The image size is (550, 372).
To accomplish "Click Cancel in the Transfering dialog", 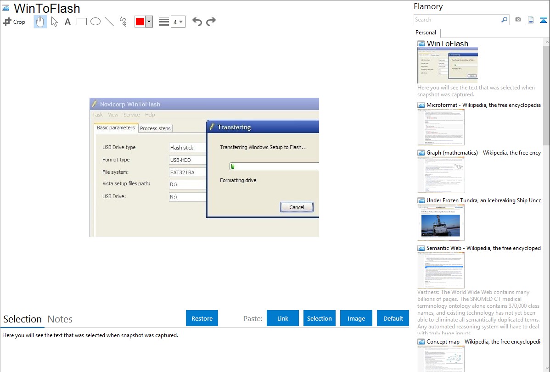I will (x=297, y=207).
